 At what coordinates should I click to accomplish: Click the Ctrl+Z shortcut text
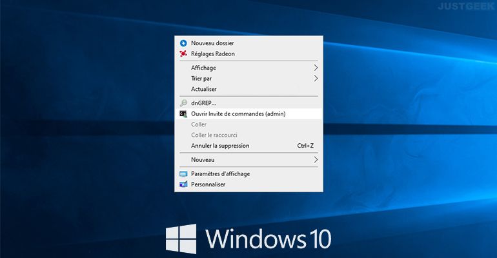(x=305, y=146)
